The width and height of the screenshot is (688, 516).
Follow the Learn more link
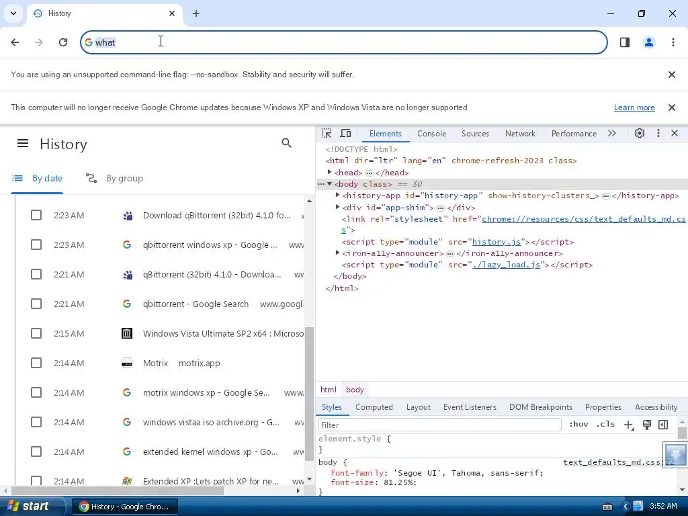tap(634, 107)
